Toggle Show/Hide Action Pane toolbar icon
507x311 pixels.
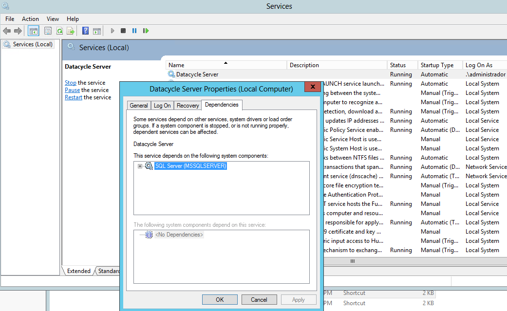click(97, 31)
